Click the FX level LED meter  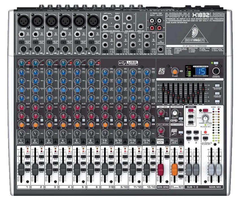[189, 71]
